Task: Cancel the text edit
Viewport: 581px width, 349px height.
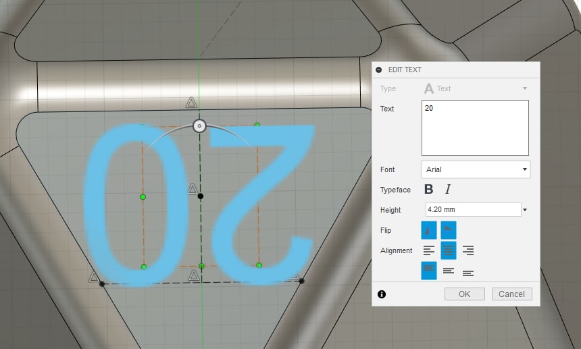Action: pyautogui.click(x=511, y=294)
